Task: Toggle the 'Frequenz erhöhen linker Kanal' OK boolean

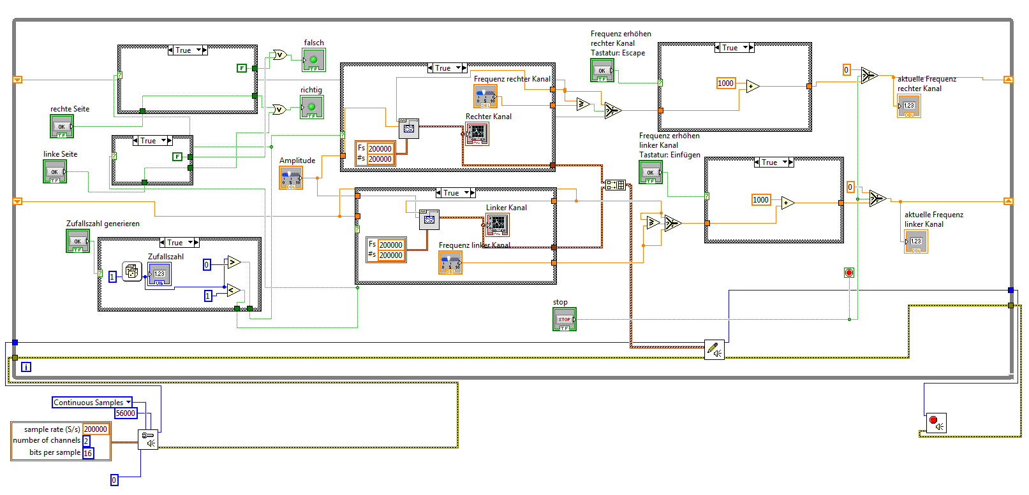Action: tap(651, 172)
